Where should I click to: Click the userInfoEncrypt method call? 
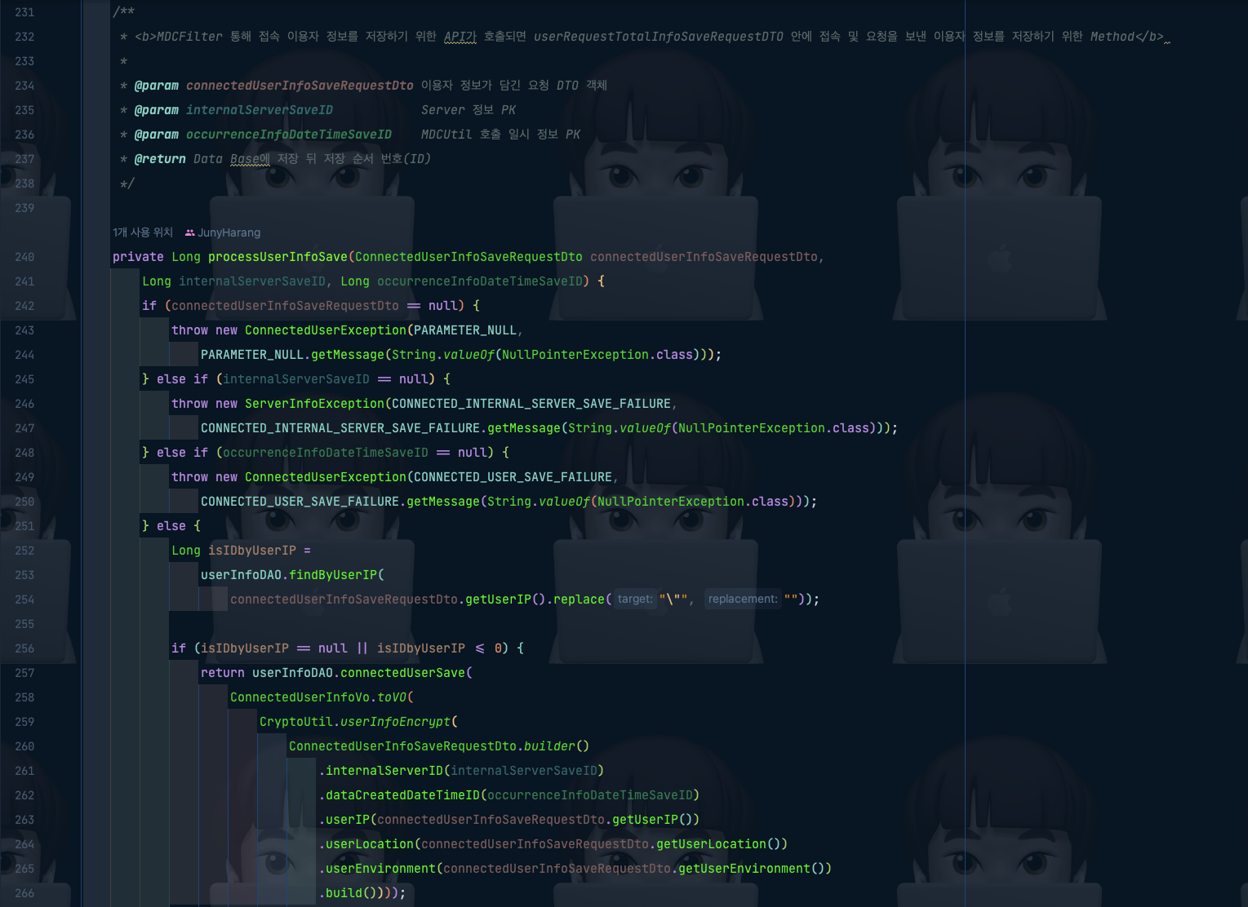pos(395,722)
